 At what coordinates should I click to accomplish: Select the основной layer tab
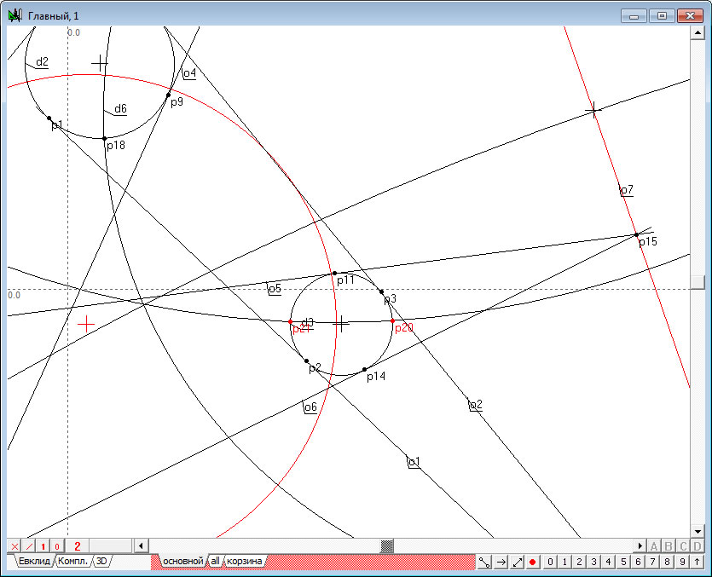[183, 561]
